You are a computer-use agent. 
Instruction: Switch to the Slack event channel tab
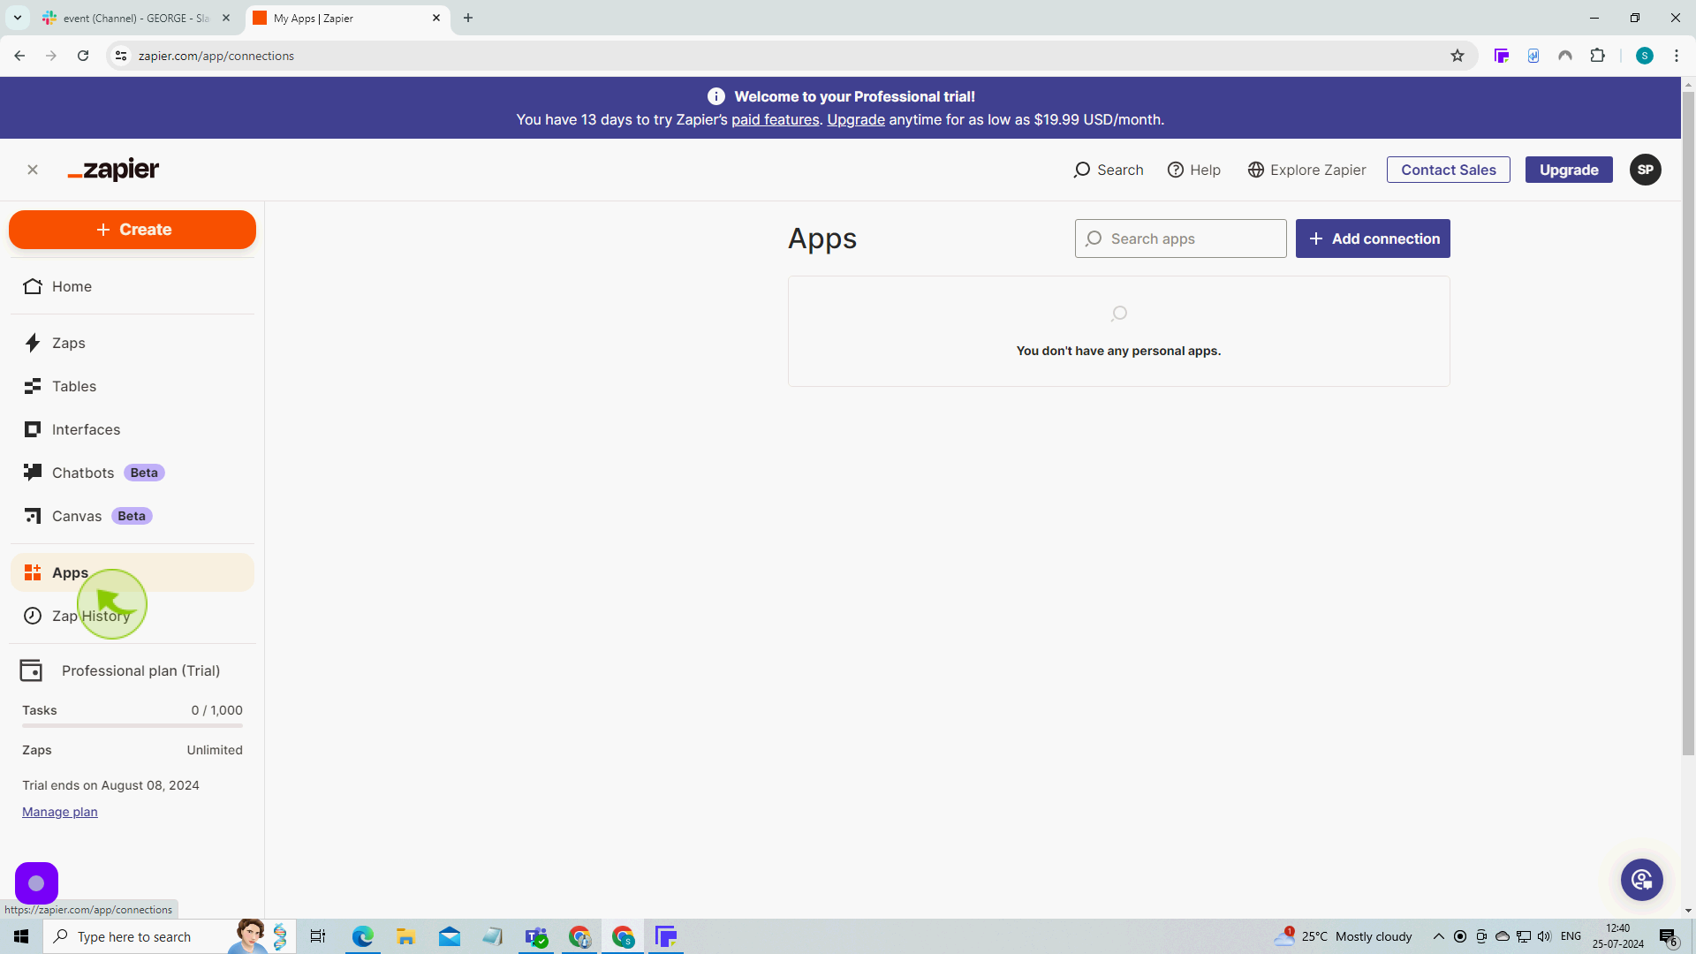click(x=136, y=18)
